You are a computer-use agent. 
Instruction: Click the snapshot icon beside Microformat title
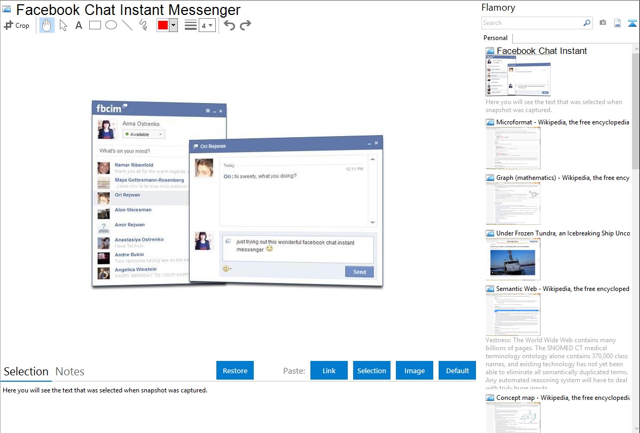490,122
